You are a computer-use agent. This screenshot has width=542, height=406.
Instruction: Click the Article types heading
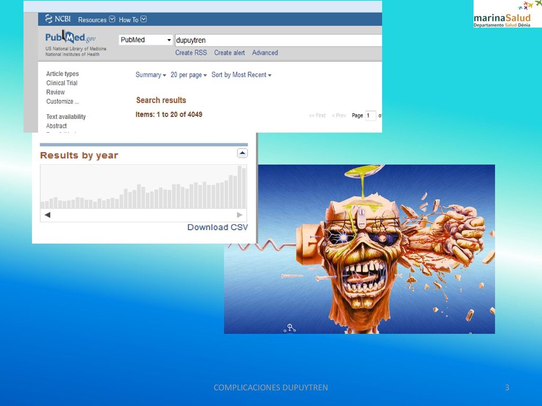point(62,73)
